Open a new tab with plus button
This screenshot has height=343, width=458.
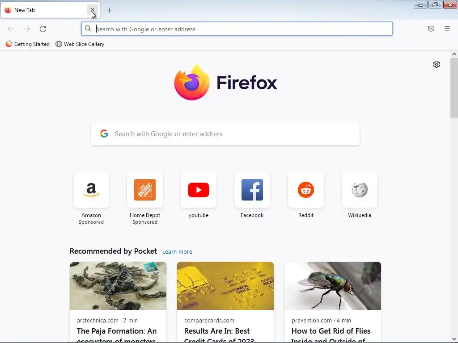(109, 10)
